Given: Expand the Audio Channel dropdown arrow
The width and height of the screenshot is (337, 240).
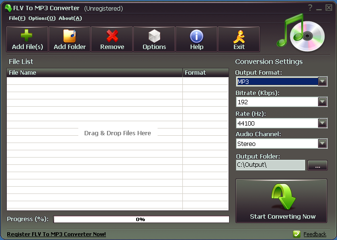Looking at the screenshot, I should (322, 144).
